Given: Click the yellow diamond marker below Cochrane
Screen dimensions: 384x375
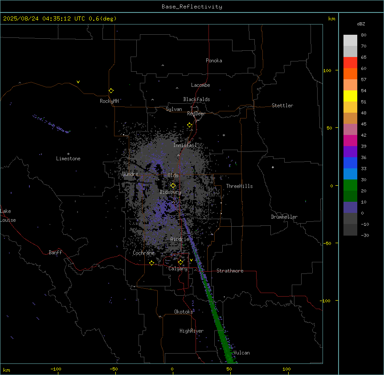Looking at the screenshot, I should pos(151,263).
